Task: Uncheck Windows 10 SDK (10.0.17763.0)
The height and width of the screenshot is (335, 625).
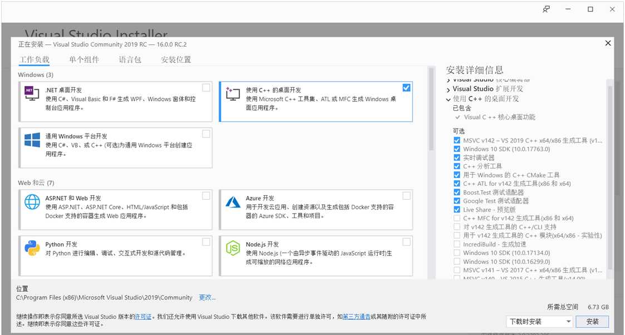Action: point(457,149)
